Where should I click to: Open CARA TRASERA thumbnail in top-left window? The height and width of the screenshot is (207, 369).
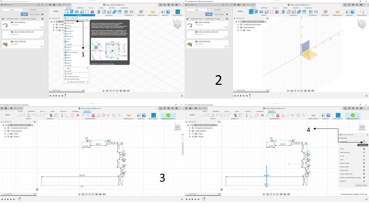[x=5, y=44]
